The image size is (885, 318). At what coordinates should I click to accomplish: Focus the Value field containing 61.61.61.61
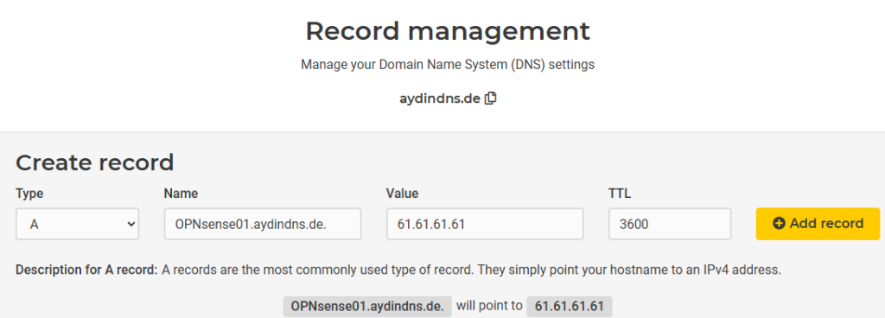coord(485,224)
